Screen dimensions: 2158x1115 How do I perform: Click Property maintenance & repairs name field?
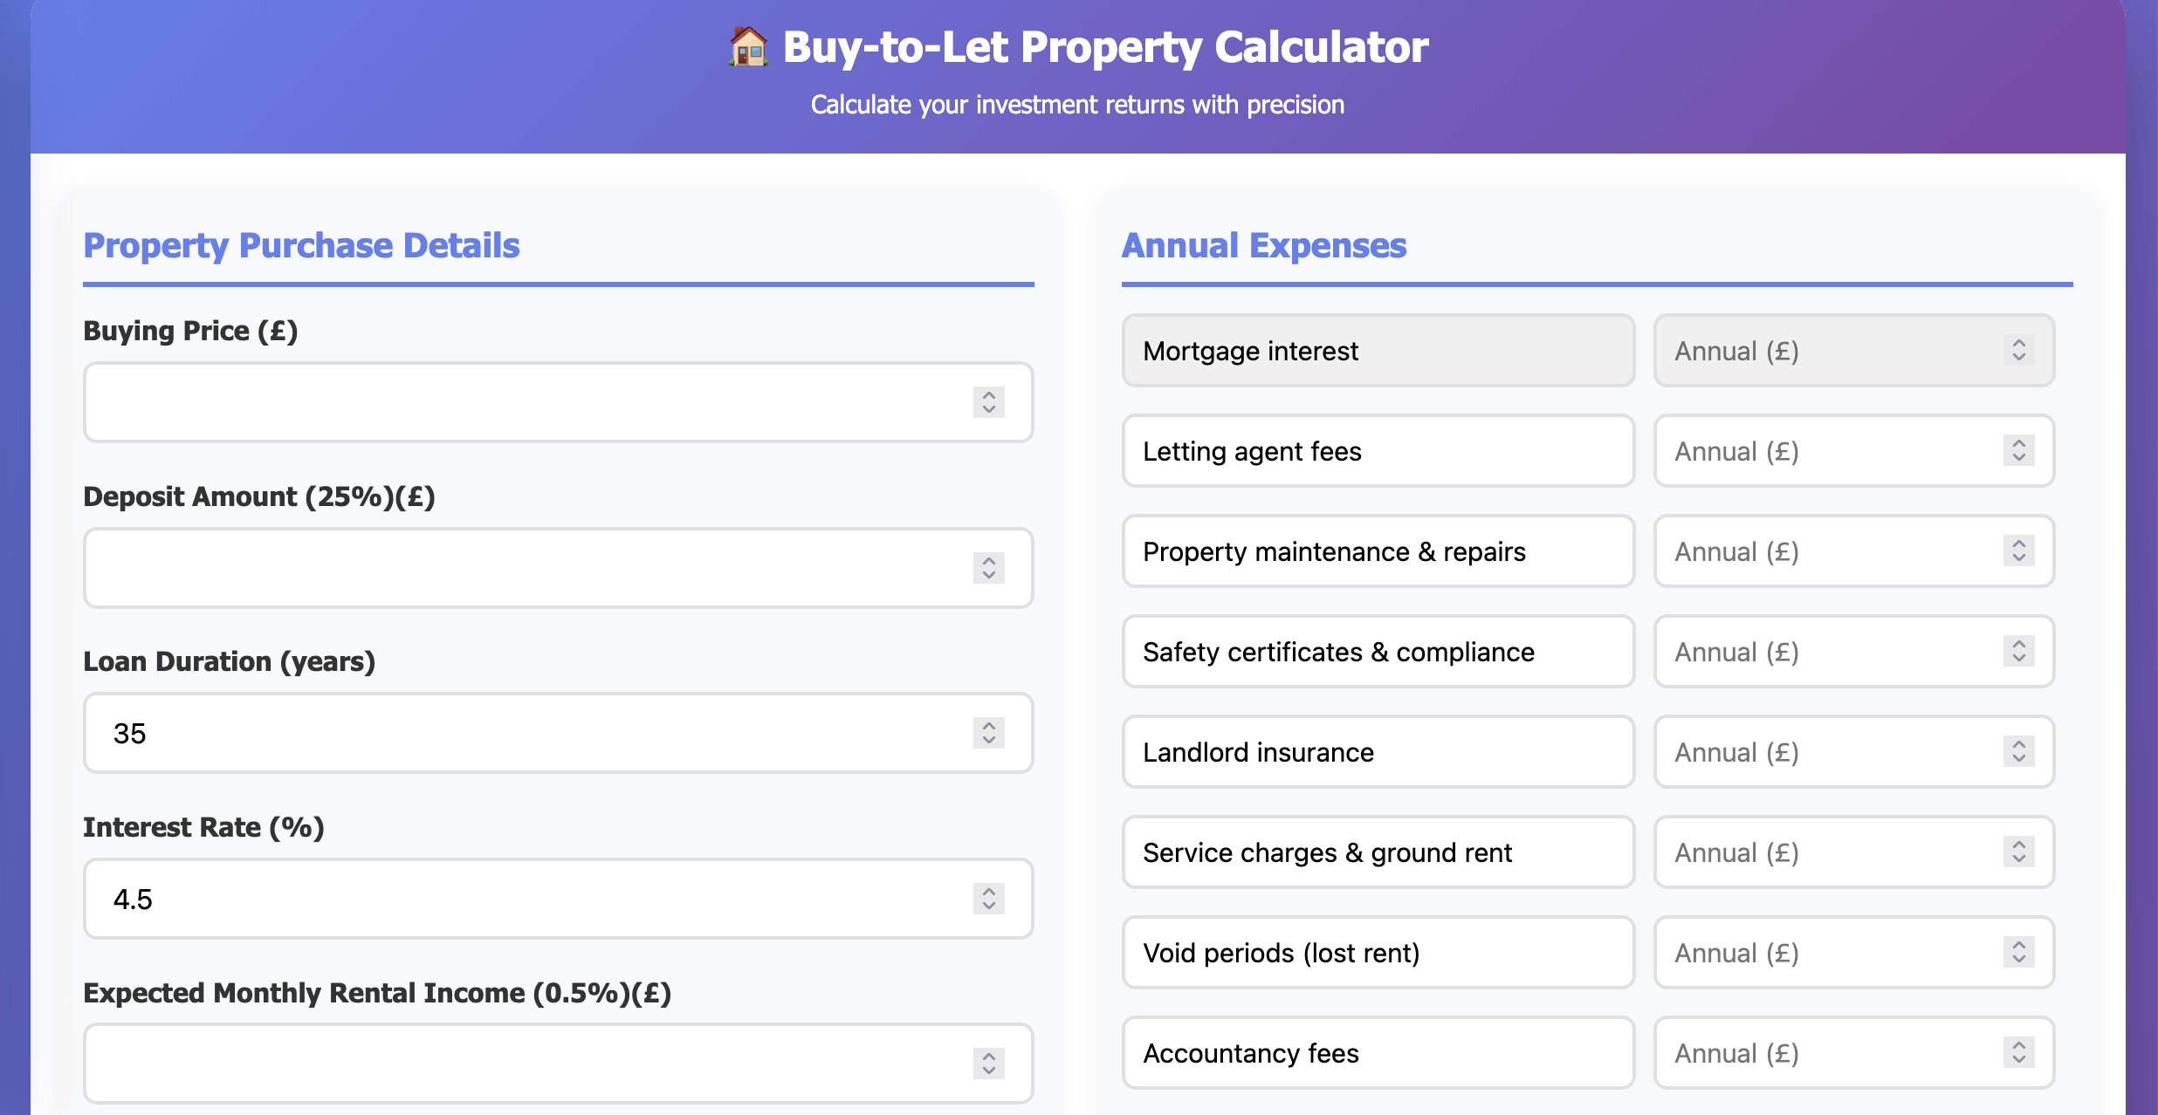tap(1378, 551)
